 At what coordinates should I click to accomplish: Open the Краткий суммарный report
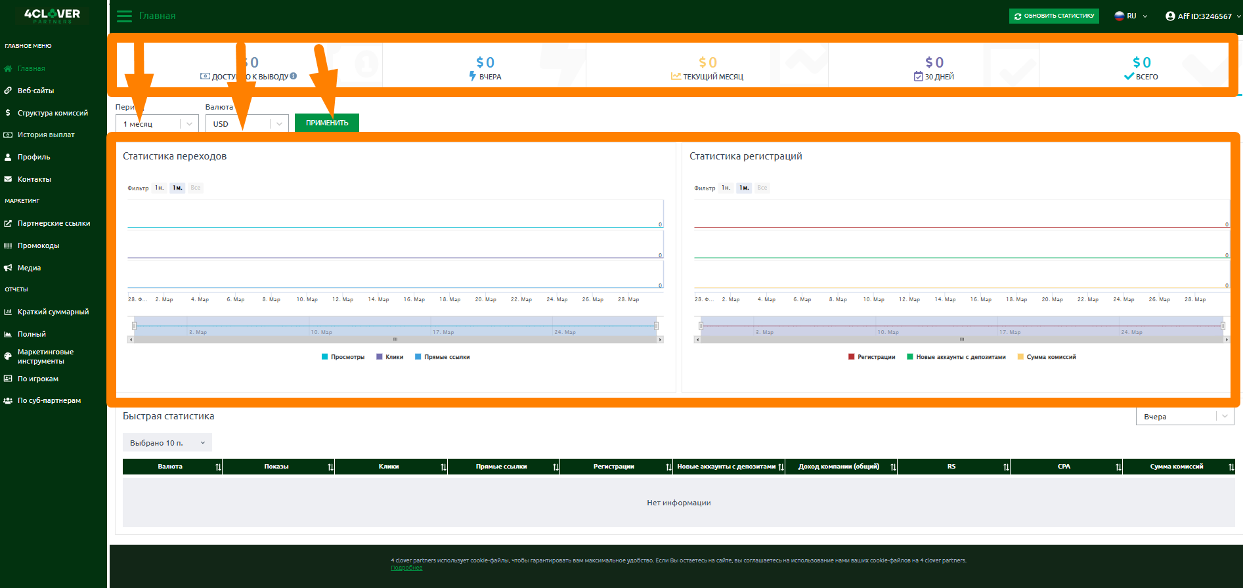click(53, 312)
